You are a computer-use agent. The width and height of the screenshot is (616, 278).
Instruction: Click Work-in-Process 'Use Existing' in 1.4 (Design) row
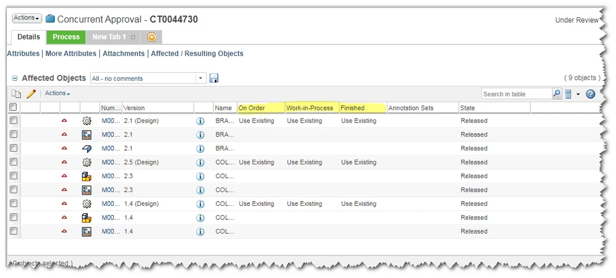(x=304, y=204)
